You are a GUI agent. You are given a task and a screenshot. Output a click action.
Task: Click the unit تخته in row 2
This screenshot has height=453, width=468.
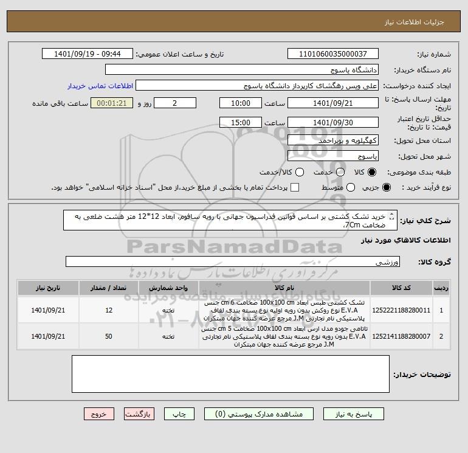click(168, 336)
